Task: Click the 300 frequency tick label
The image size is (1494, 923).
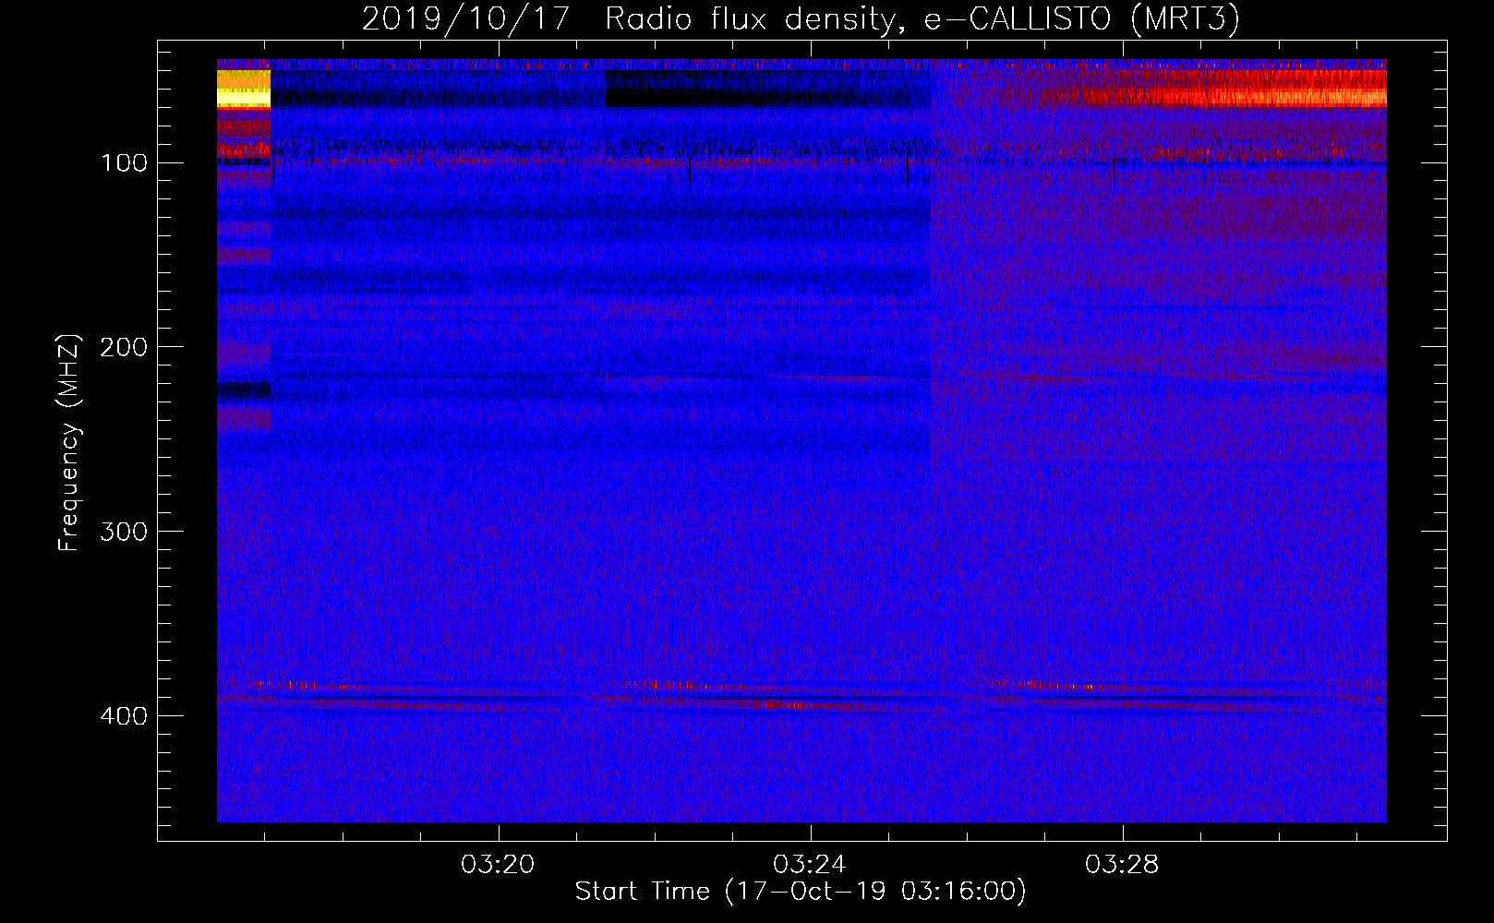Action: [x=125, y=532]
